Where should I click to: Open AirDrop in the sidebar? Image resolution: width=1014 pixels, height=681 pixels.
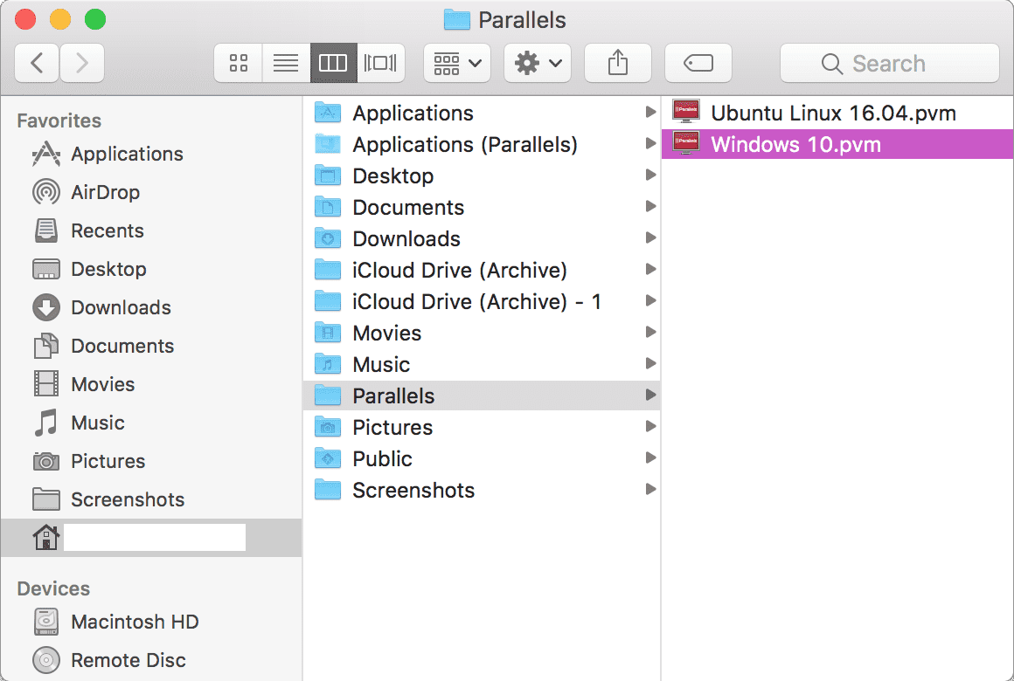(105, 192)
